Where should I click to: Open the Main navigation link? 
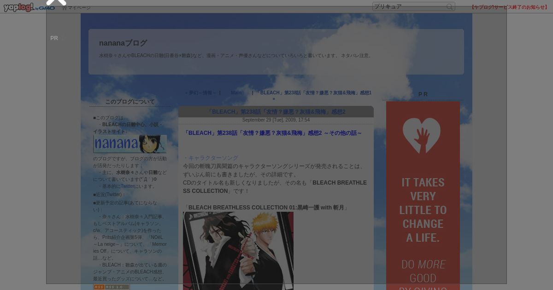coord(236,93)
